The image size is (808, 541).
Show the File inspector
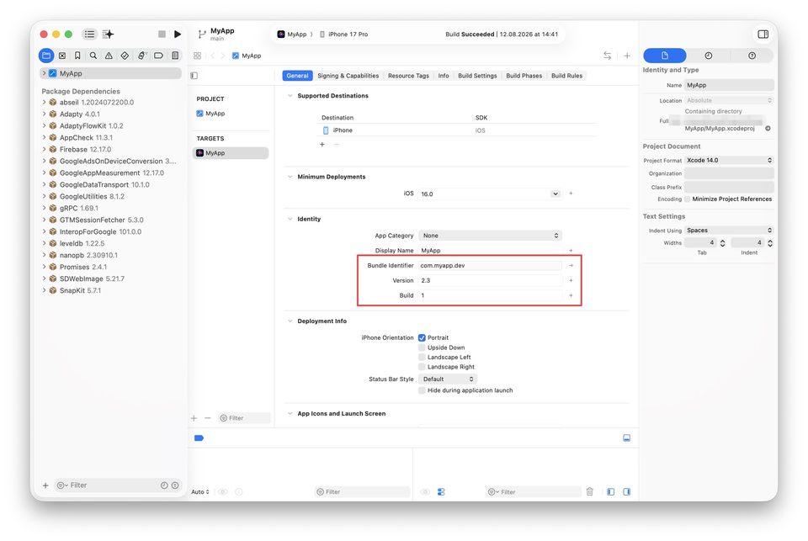tap(665, 56)
